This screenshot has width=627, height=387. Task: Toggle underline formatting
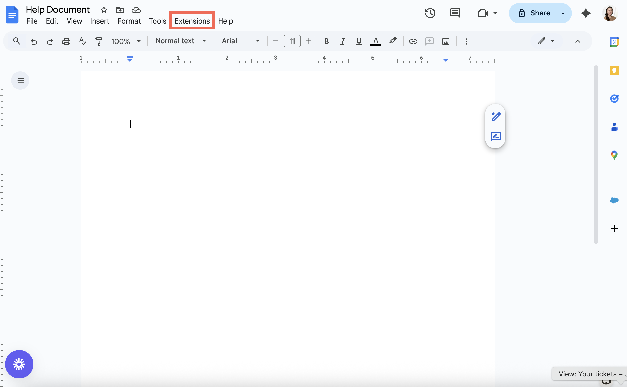(359, 41)
